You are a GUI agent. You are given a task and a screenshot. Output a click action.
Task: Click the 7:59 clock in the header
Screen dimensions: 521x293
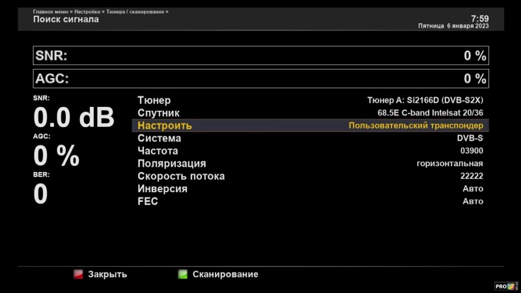coord(479,18)
